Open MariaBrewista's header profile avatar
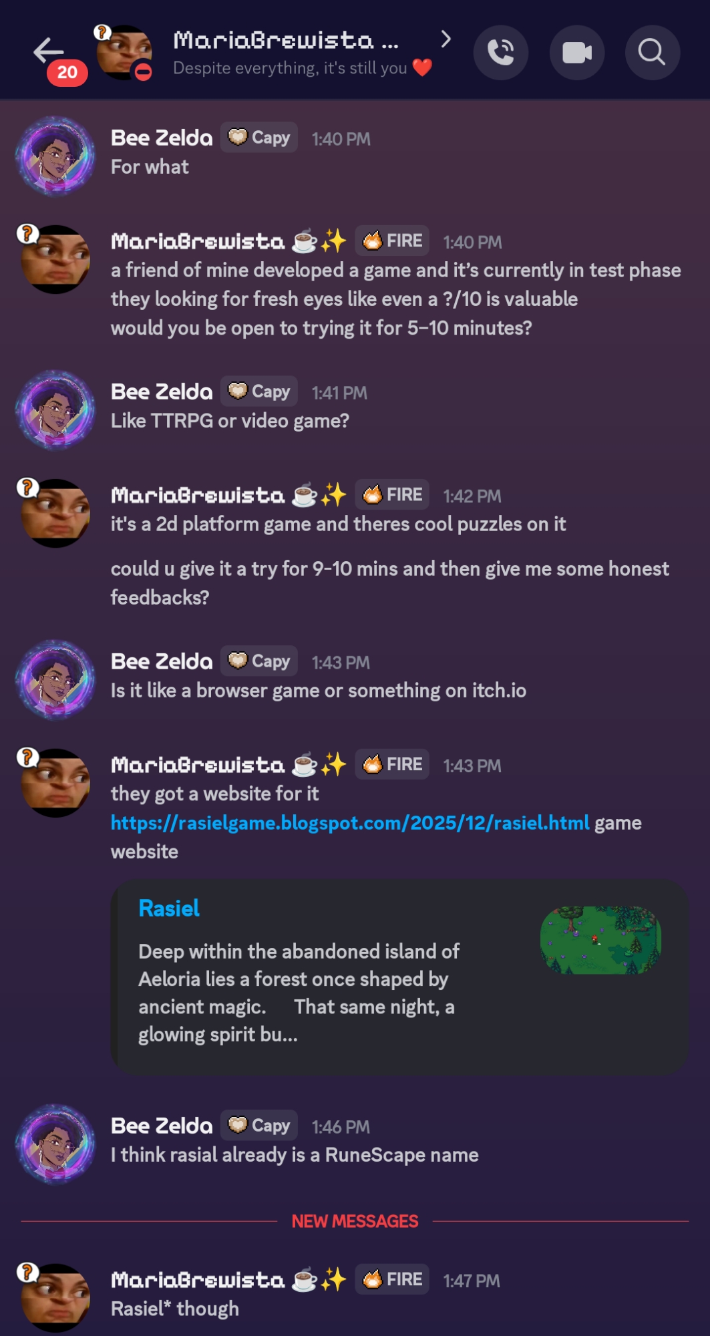The width and height of the screenshot is (710, 1336). (x=124, y=53)
